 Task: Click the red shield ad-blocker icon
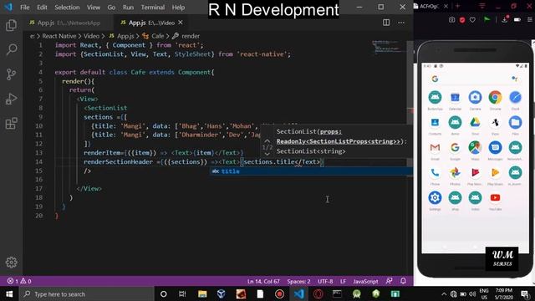(x=462, y=20)
